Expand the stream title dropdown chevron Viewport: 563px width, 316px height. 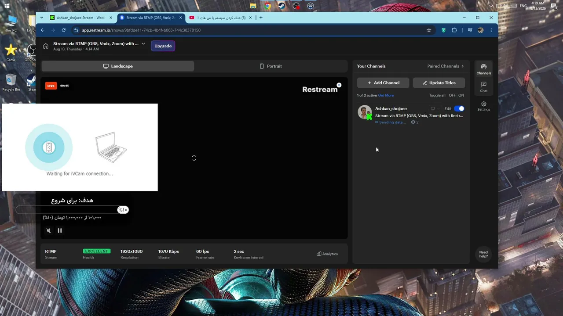click(x=143, y=43)
